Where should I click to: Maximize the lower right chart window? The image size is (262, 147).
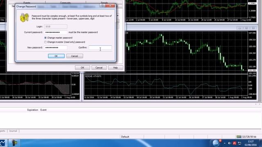tap(246, 28)
